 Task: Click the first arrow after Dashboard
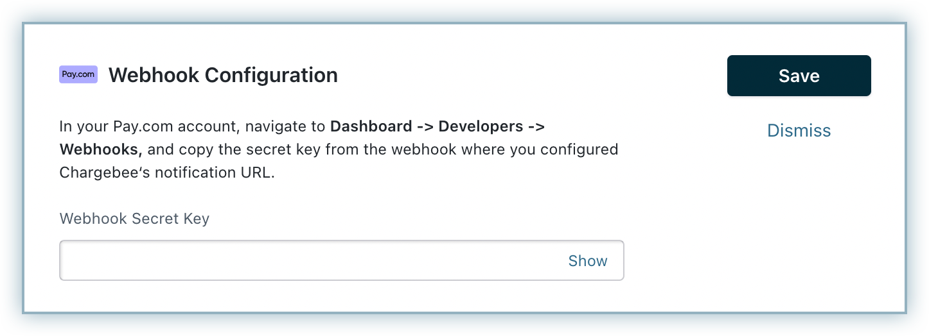coord(423,126)
